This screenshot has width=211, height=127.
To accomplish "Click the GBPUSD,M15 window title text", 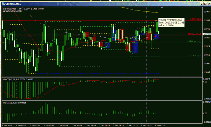I will pyautogui.click(x=13, y=4).
